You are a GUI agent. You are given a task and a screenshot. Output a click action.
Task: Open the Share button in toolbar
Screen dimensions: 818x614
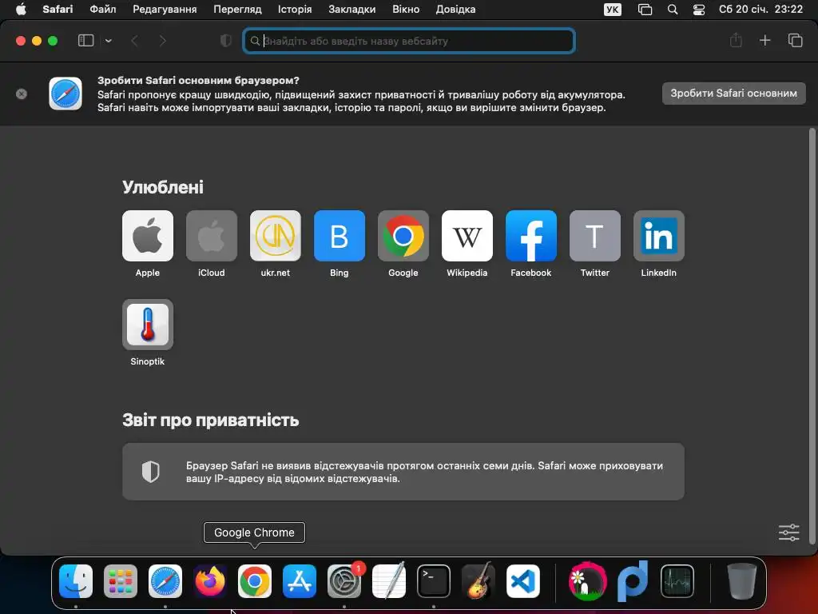click(736, 40)
